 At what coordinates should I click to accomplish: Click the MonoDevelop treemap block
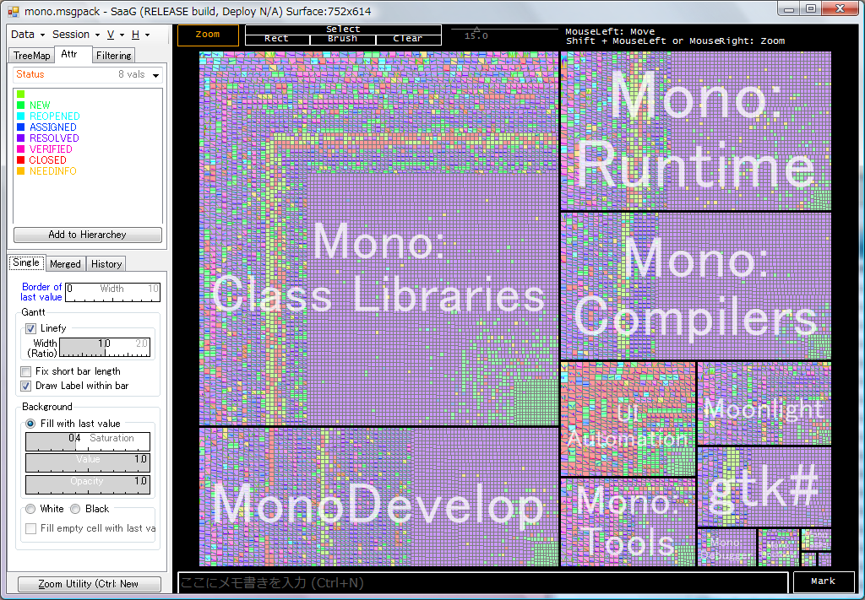(379, 497)
